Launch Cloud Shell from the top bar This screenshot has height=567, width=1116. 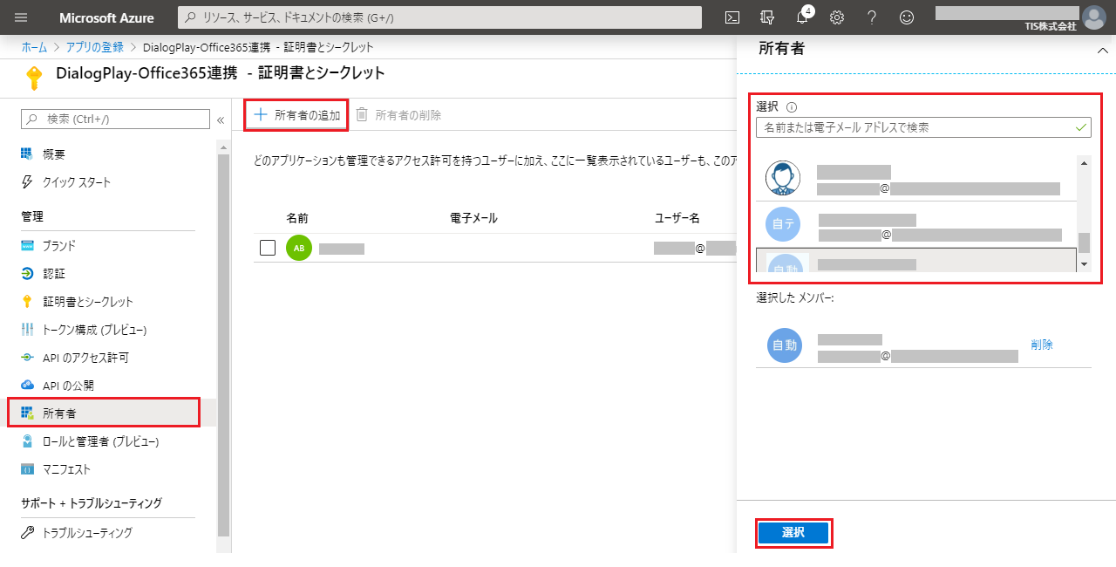[733, 17]
